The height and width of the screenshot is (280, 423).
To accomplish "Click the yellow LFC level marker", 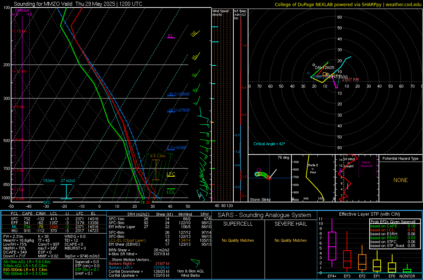I will (171, 174).
